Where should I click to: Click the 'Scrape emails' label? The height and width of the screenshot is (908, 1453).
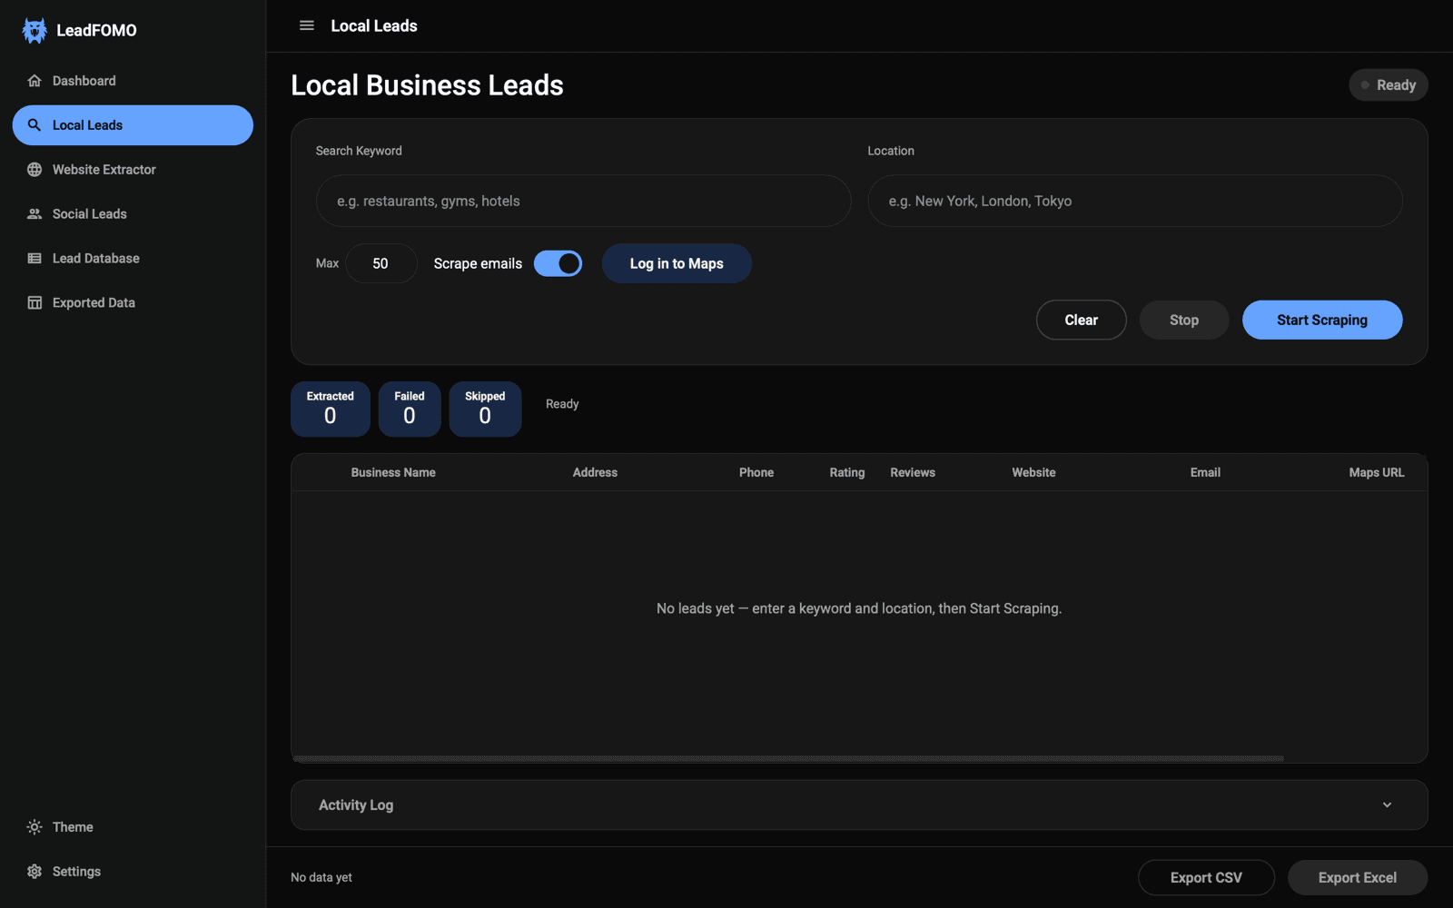[478, 263]
